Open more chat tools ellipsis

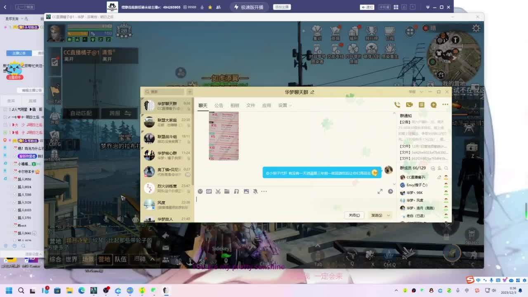tap(264, 191)
